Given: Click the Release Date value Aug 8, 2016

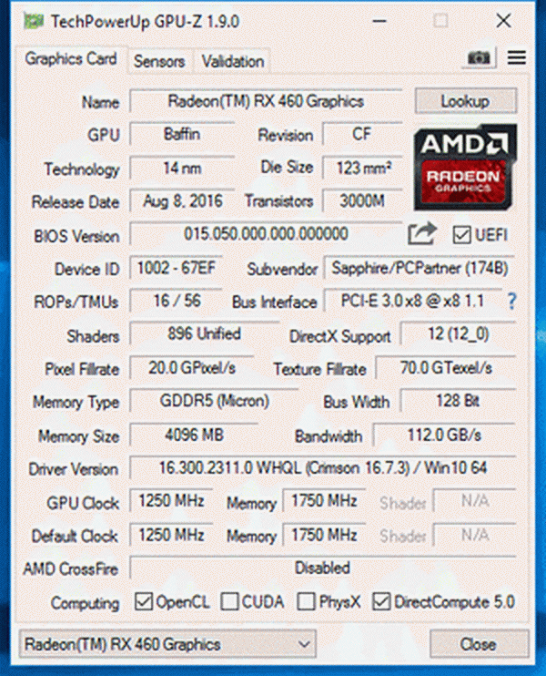Looking at the screenshot, I should click(182, 201).
